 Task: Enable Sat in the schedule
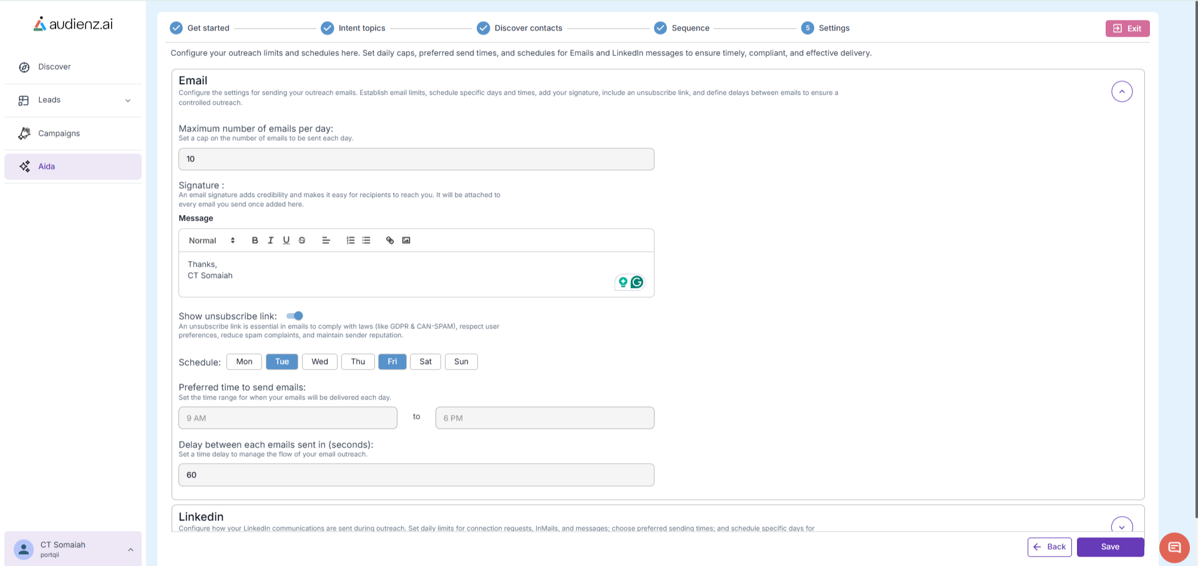click(x=426, y=362)
